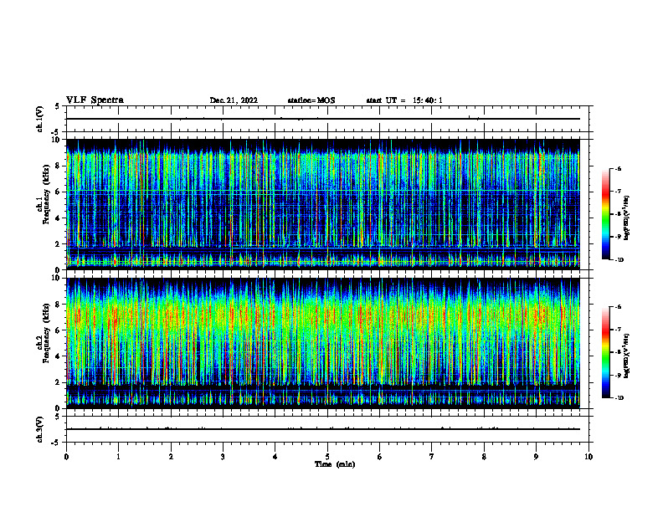Click ch.1 frequency axis tick "2"

(58, 243)
